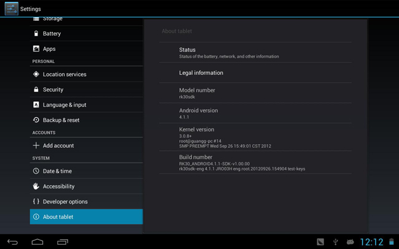
Task: Tap the Model number entry
Action: pos(255,93)
